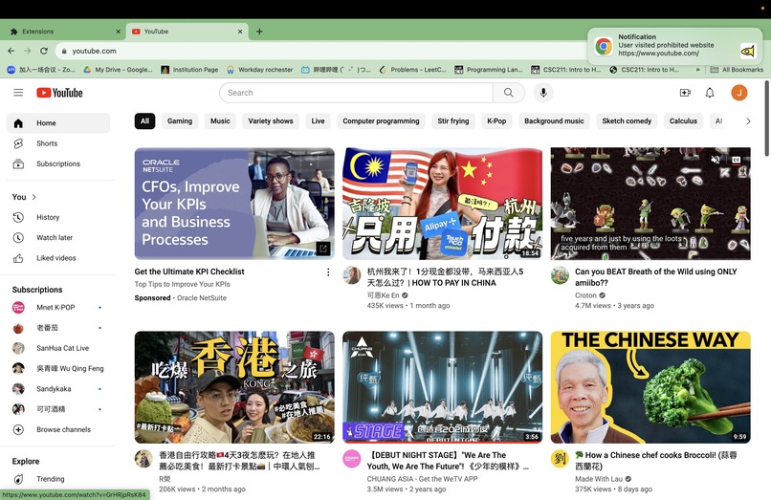Screen dimensions: 771x500
Task: Play THE CHINESE WAY broccoli thumbnail
Action: point(650,387)
